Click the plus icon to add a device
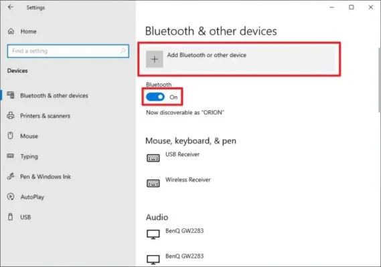Screen dimensions: 381x267 pos(155,59)
